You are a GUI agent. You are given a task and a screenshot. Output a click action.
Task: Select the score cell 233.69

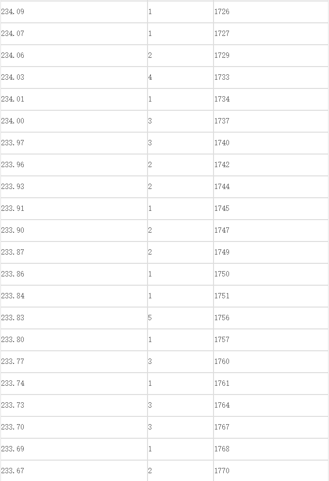pyautogui.click(x=74, y=449)
